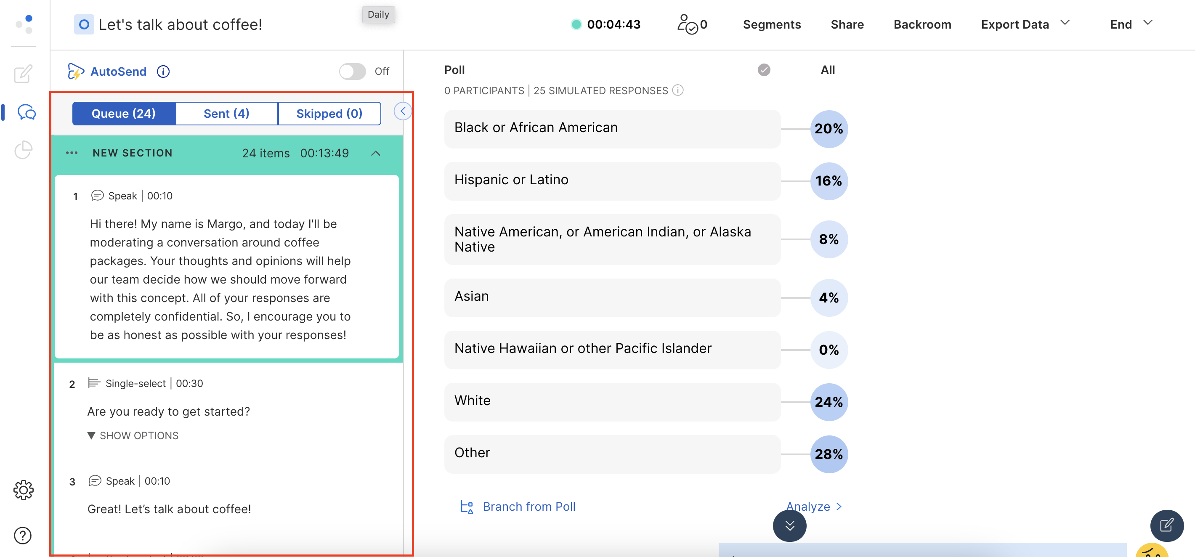Open the settings gear icon

[23, 490]
